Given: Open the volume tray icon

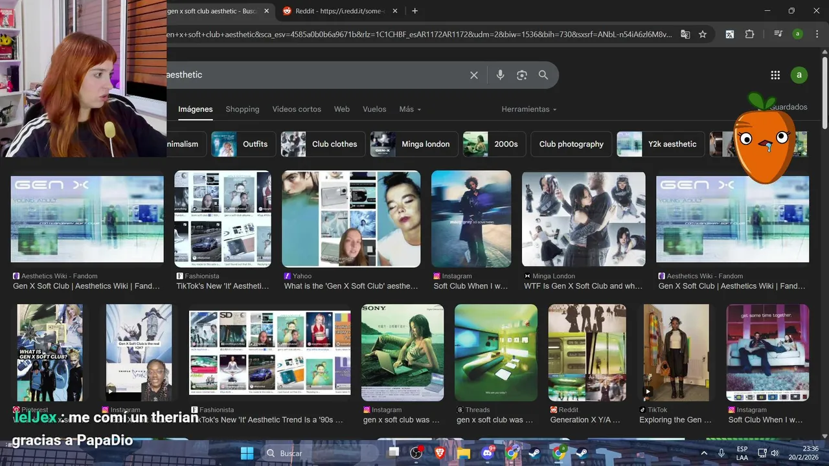Looking at the screenshot, I should pyautogui.click(x=775, y=453).
